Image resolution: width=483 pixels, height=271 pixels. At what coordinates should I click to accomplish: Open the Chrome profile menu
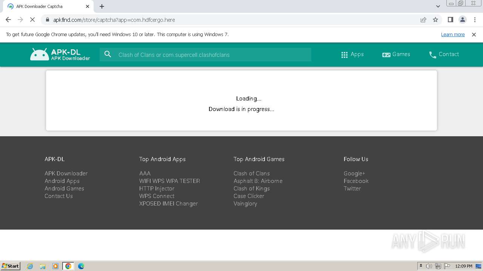pos(462,20)
